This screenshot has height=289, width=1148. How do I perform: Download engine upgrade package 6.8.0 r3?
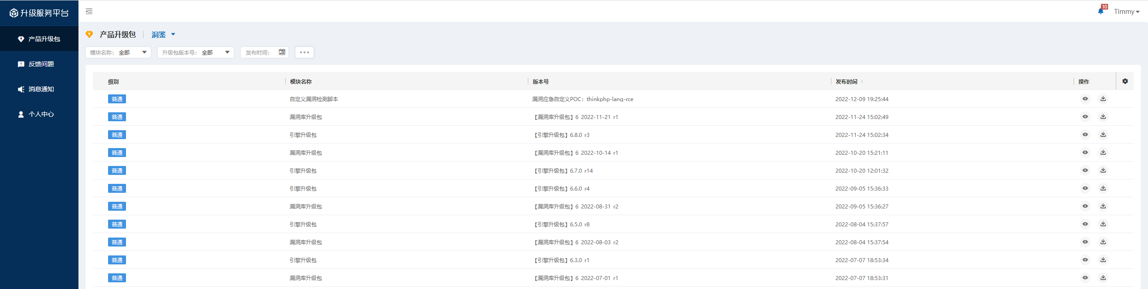tap(1103, 135)
